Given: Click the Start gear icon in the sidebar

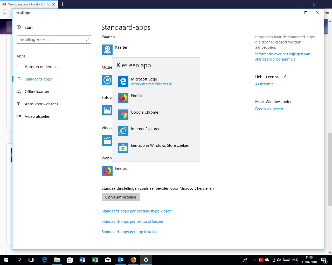Looking at the screenshot, I should pyautogui.click(x=19, y=27).
